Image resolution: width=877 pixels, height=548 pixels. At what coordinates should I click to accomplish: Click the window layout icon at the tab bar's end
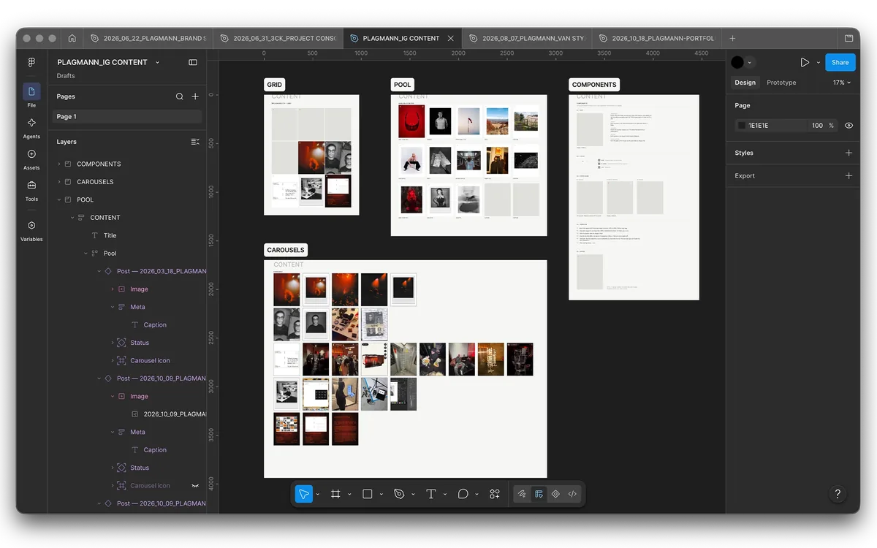849,38
